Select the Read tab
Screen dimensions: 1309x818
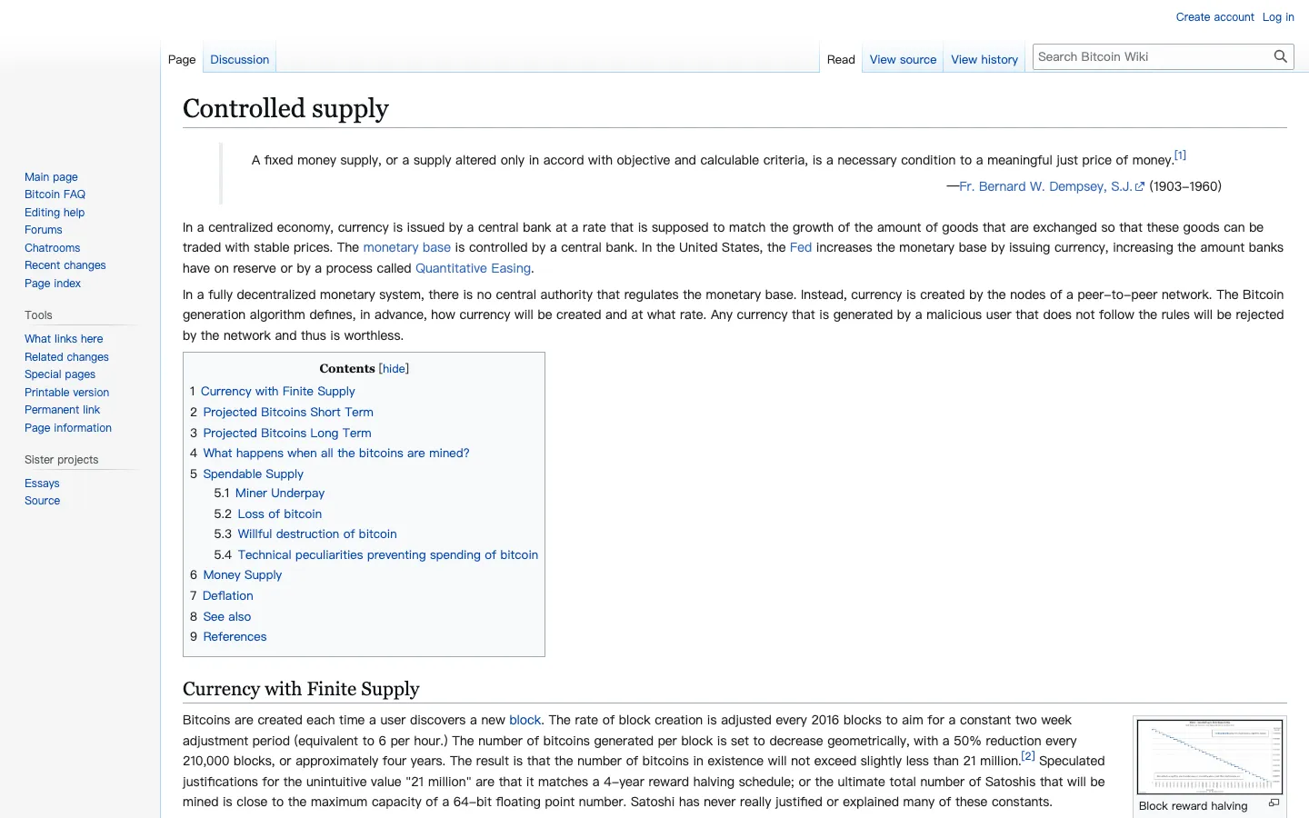(841, 59)
